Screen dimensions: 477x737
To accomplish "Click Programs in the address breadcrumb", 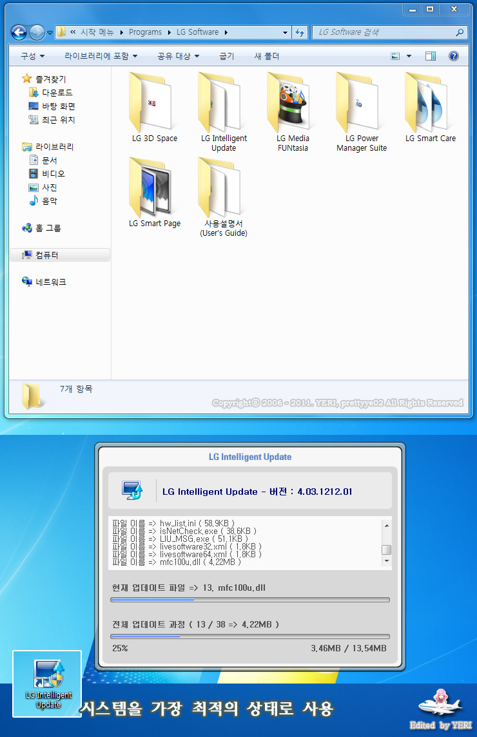I will pos(145,32).
